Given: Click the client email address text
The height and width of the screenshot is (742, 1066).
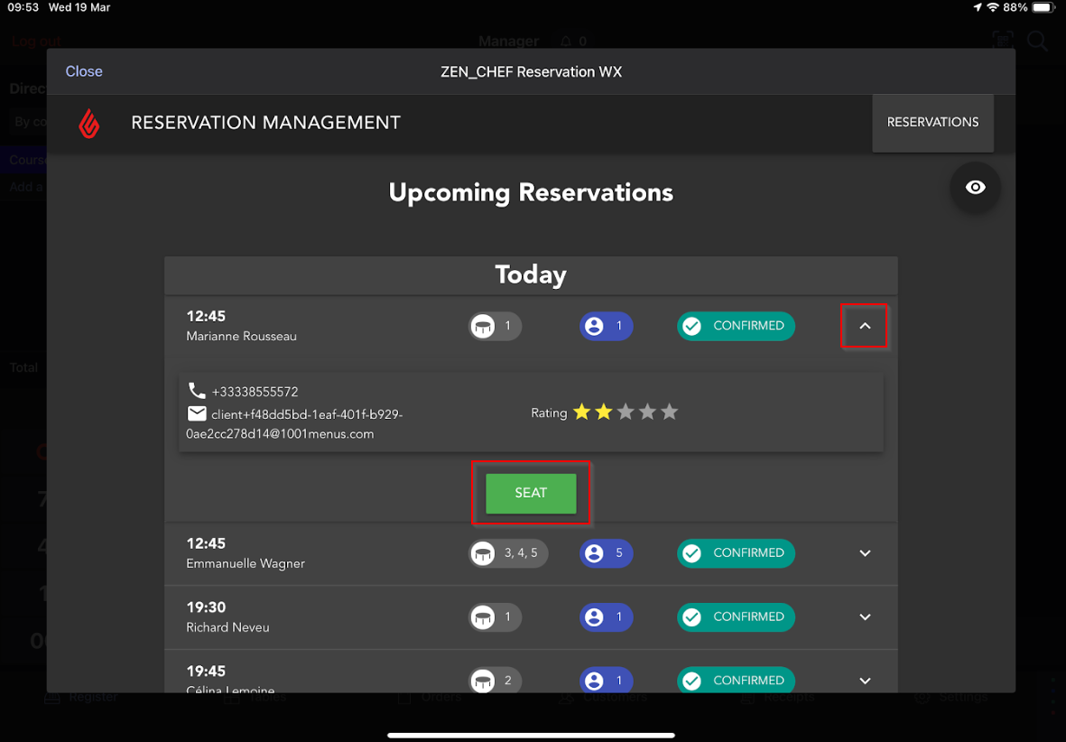Looking at the screenshot, I should click(x=292, y=424).
